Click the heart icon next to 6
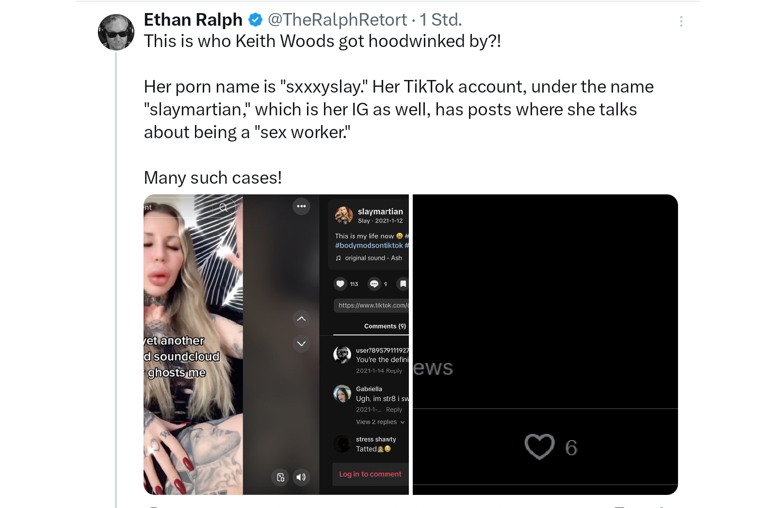This screenshot has width=776, height=508. 539,446
